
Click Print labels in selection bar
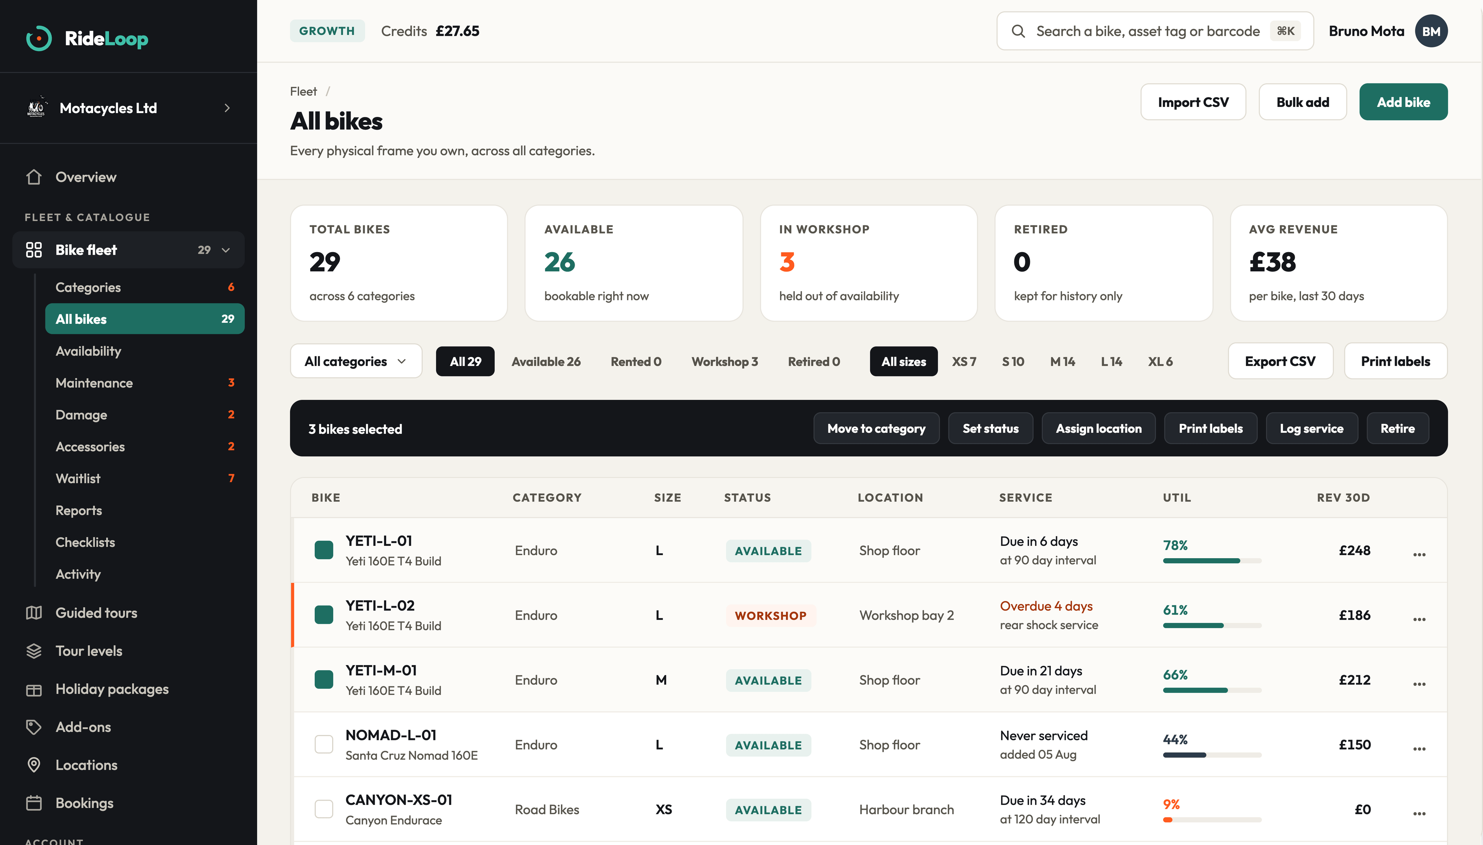pos(1210,428)
